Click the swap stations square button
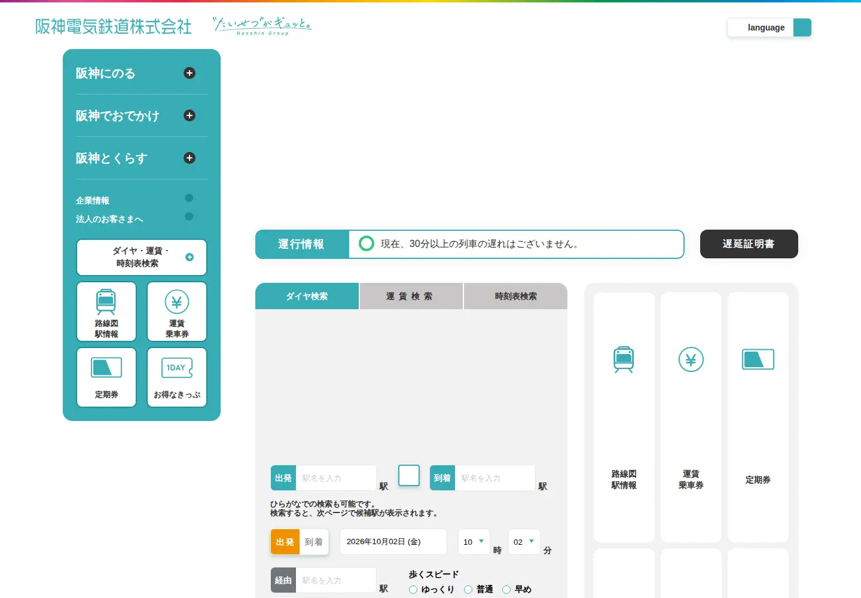Screen dimensions: 861x598 point(409,475)
